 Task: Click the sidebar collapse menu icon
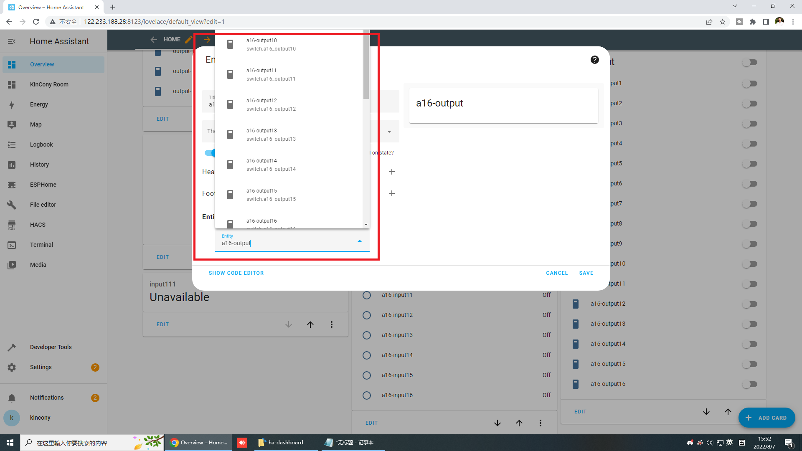12,41
